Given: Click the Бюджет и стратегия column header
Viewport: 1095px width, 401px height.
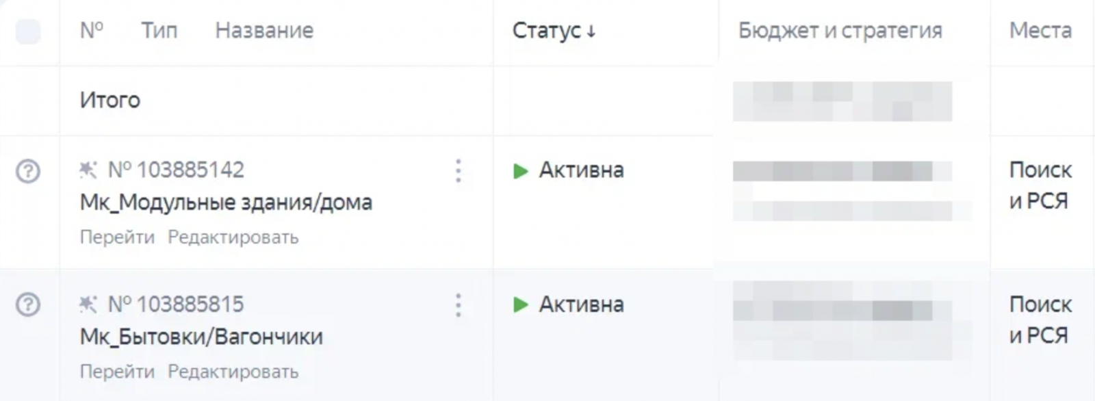Looking at the screenshot, I should pyautogui.click(x=840, y=31).
